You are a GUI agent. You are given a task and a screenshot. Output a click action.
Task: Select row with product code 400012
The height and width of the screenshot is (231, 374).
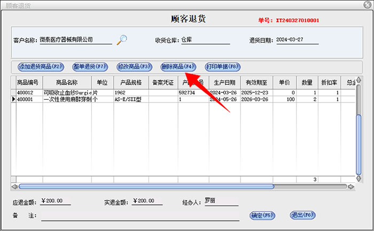point(26,93)
